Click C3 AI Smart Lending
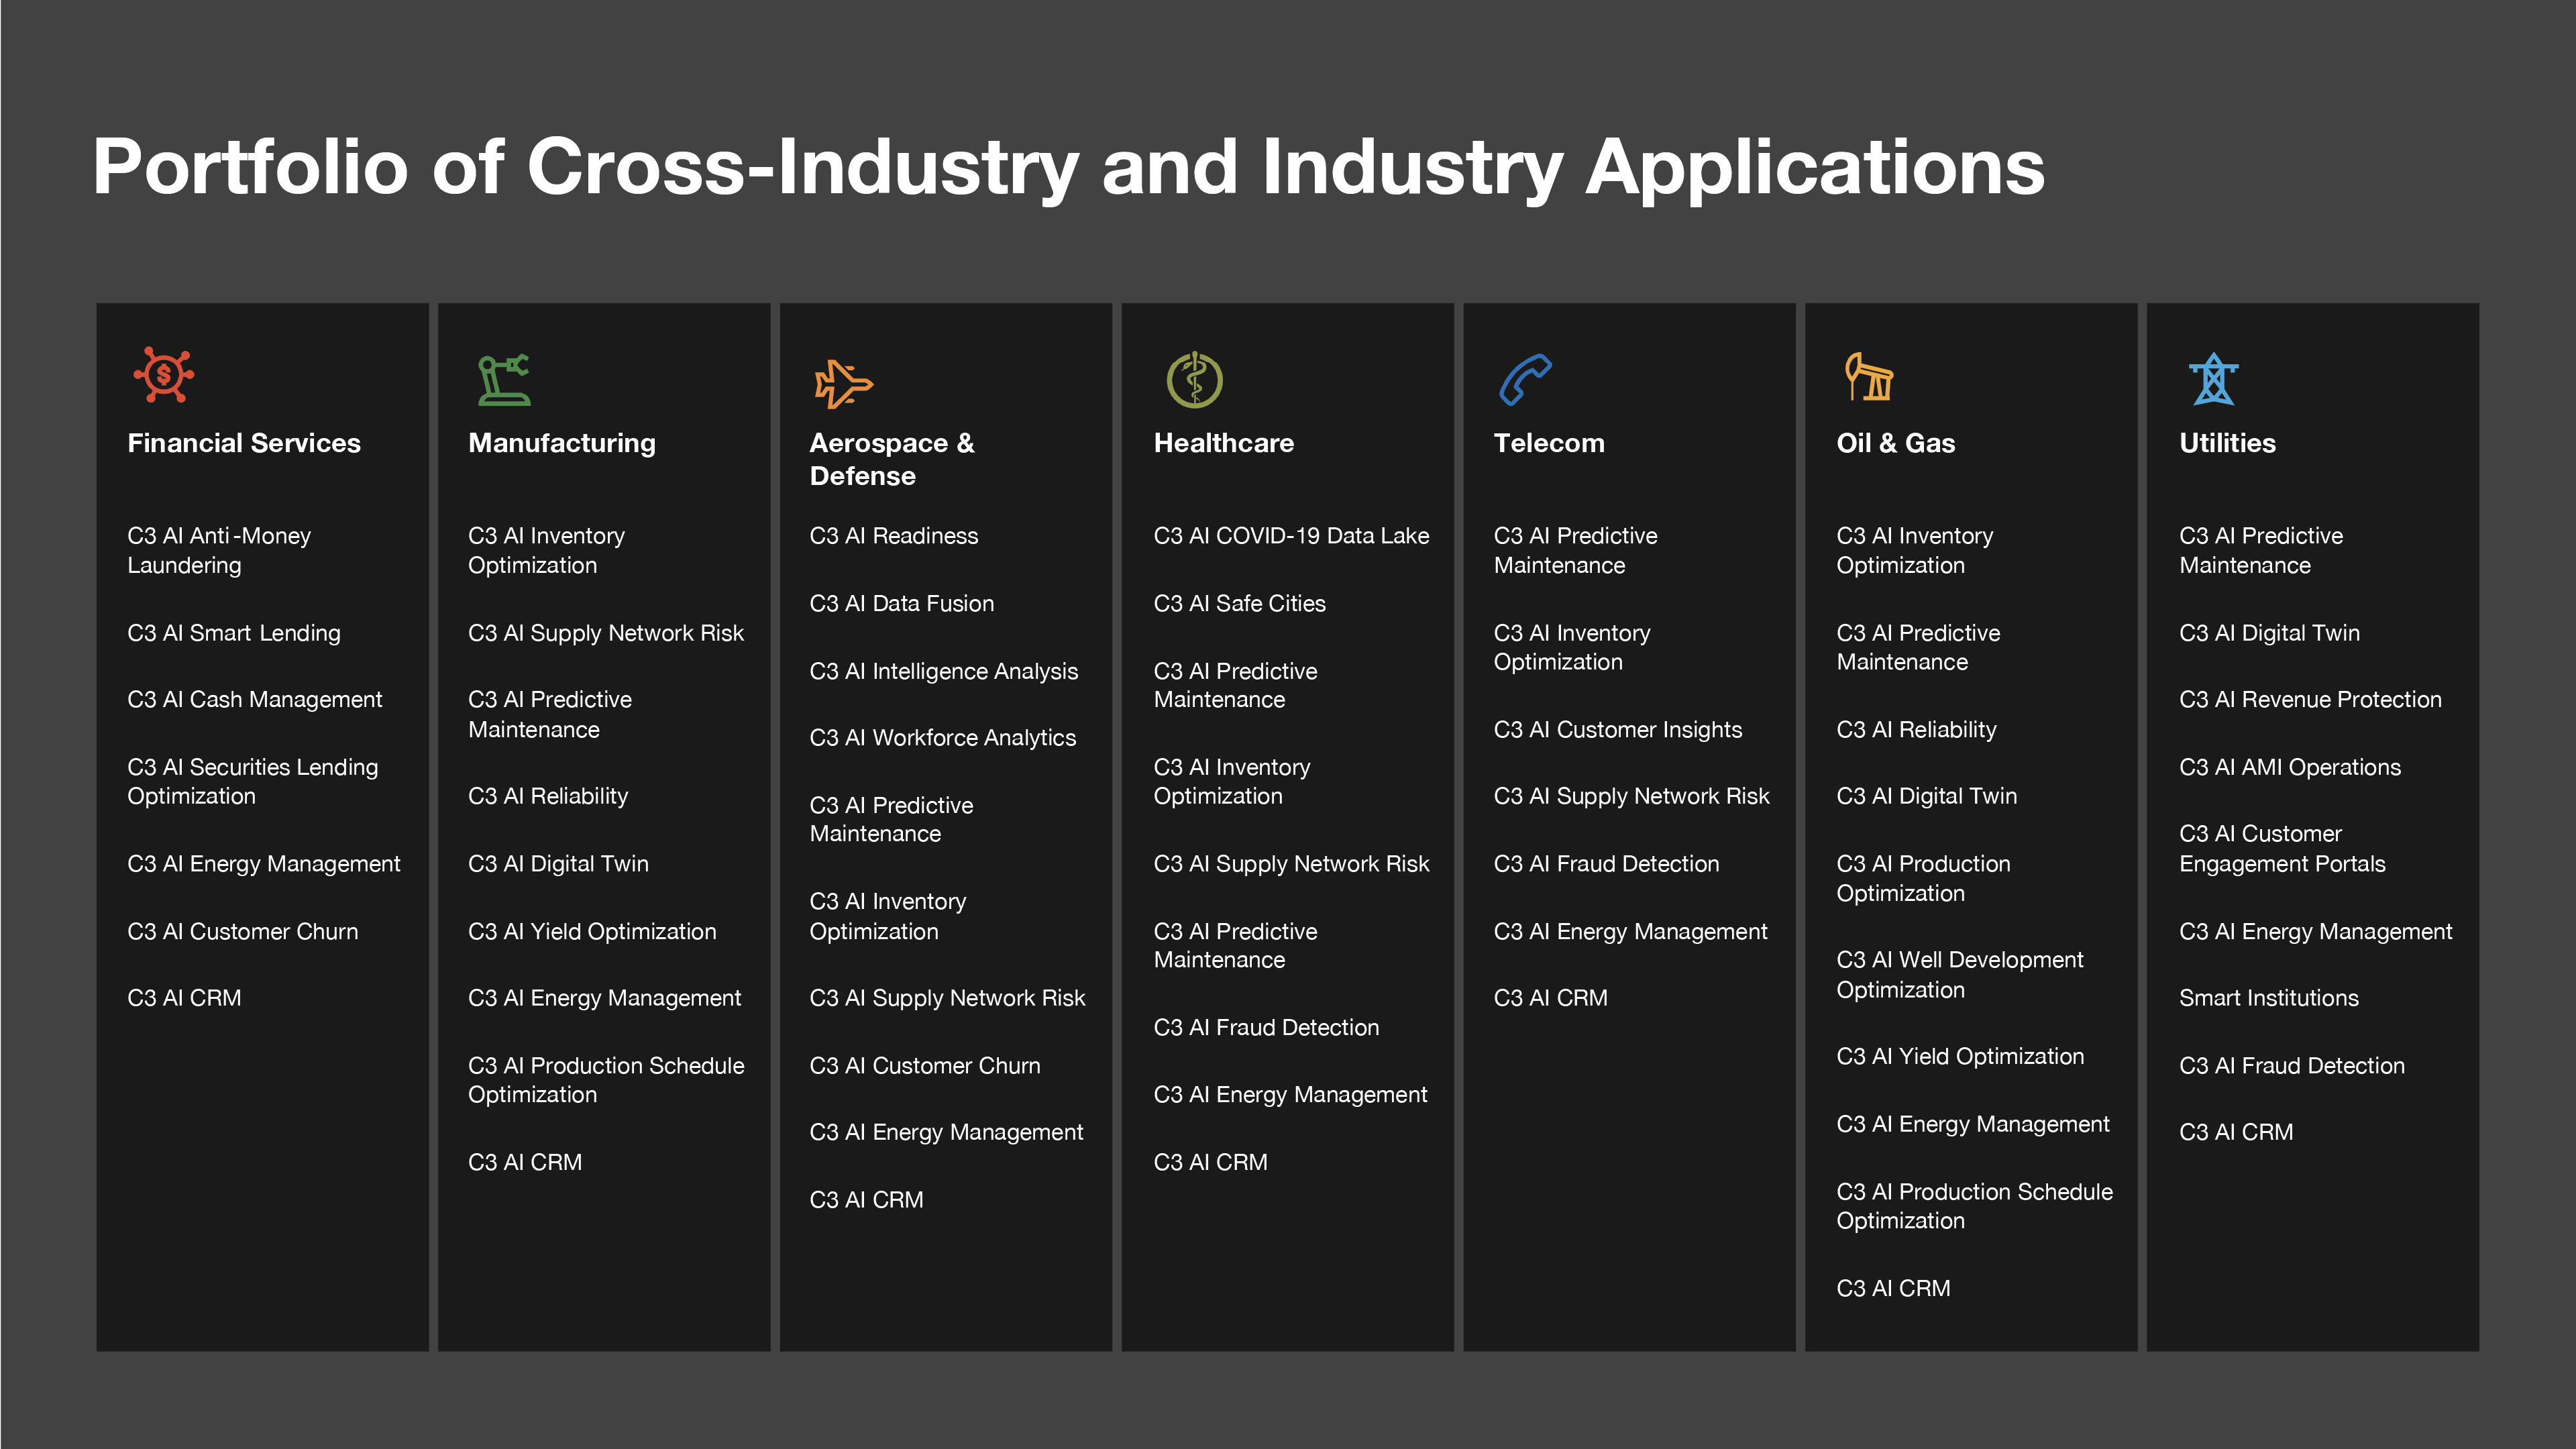The height and width of the screenshot is (1449, 2576). point(233,633)
